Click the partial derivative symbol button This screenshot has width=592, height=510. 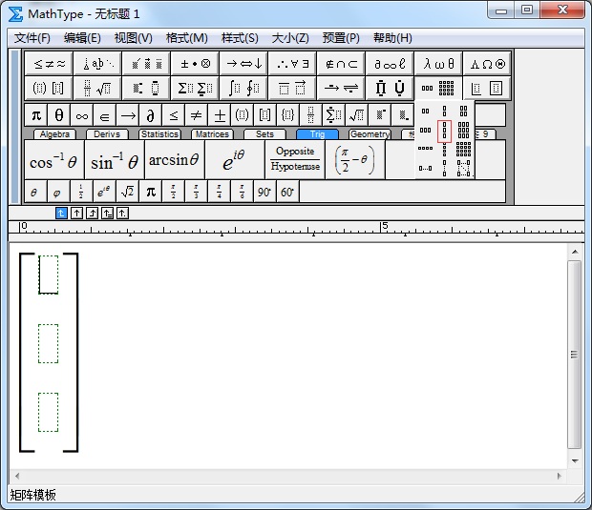pos(150,115)
